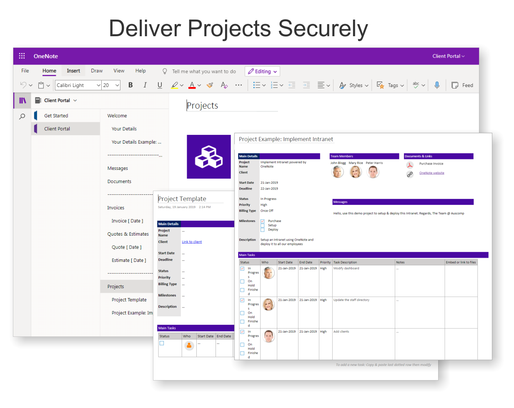Click the Increase Indent icon
Image resolution: width=514 pixels, height=408 pixels.
pyautogui.click(x=306, y=85)
